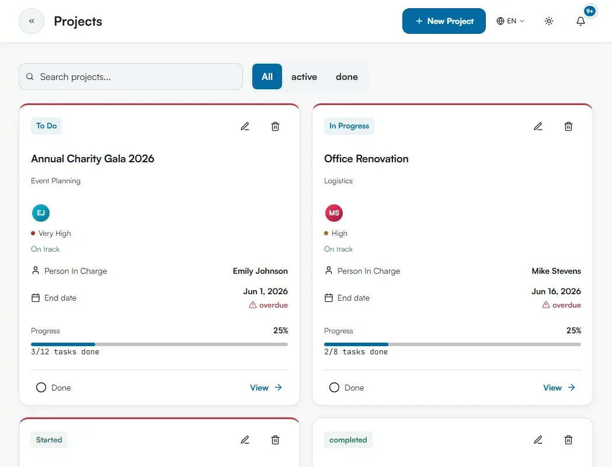Click Office Renovation progress bar
This screenshot has width=612, height=467.
(453, 344)
